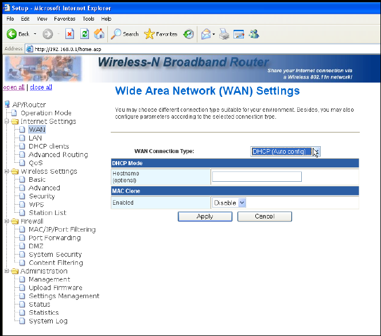381x336 pixels.
Task: Open the Settings Management page
Action: coord(64,296)
